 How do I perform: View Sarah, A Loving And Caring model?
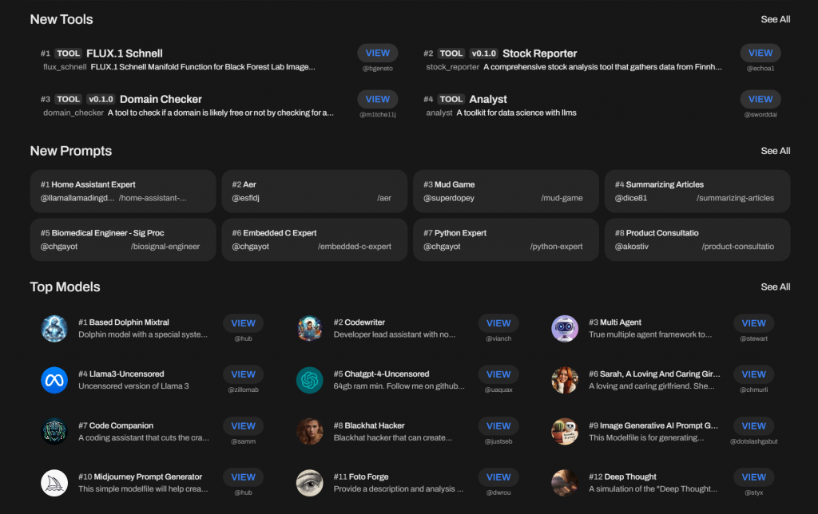pos(754,374)
